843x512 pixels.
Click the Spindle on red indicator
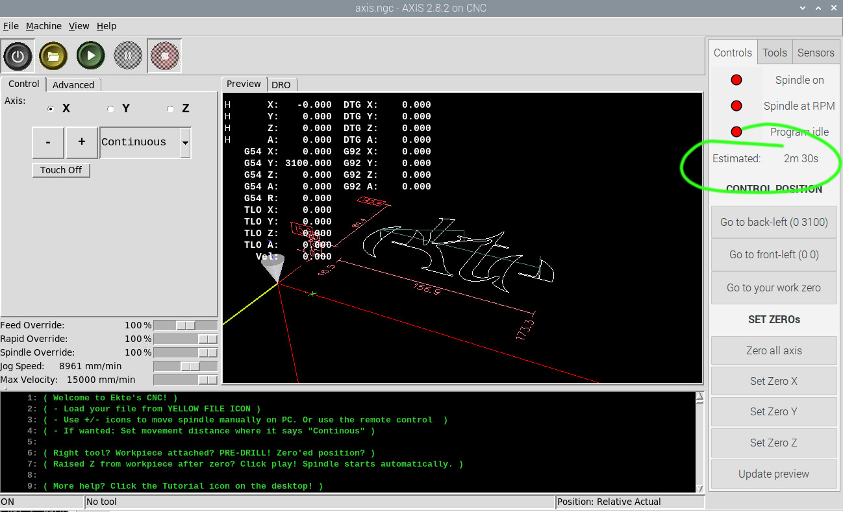click(x=736, y=80)
